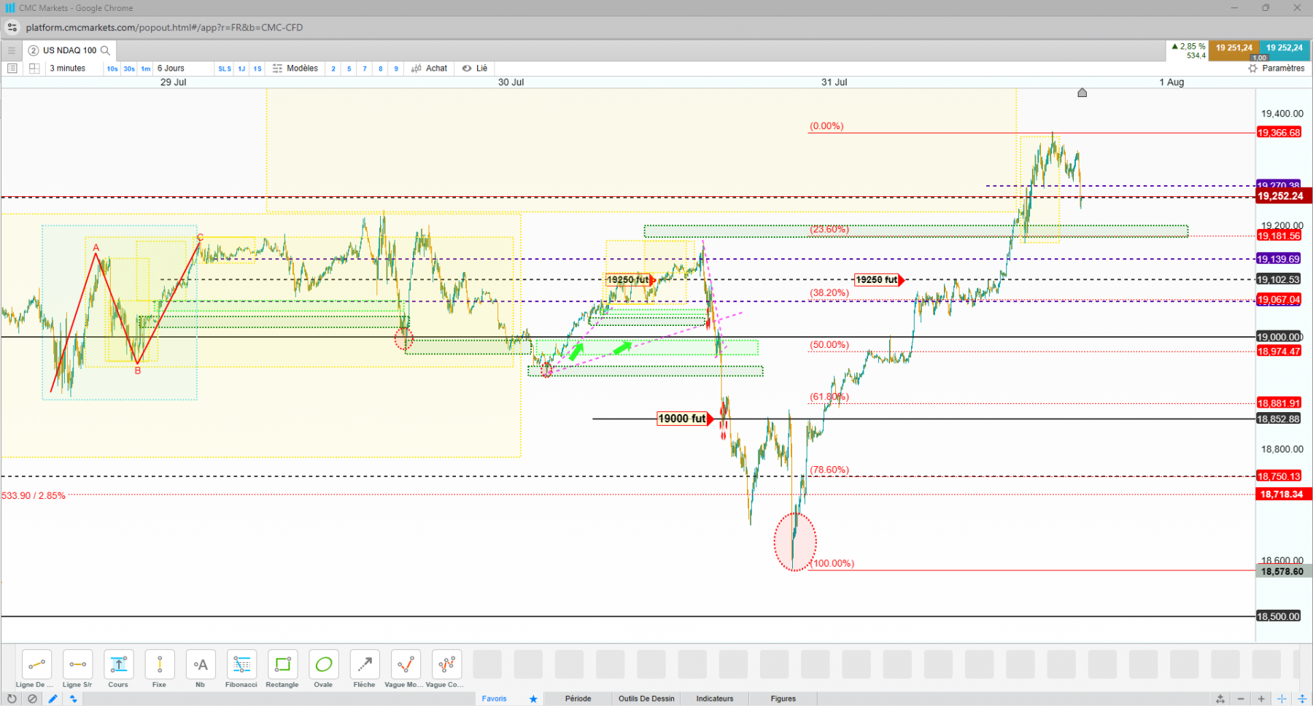The width and height of the screenshot is (1313, 706).
Task: Click the sell price 19 251,24 button
Action: point(1234,50)
